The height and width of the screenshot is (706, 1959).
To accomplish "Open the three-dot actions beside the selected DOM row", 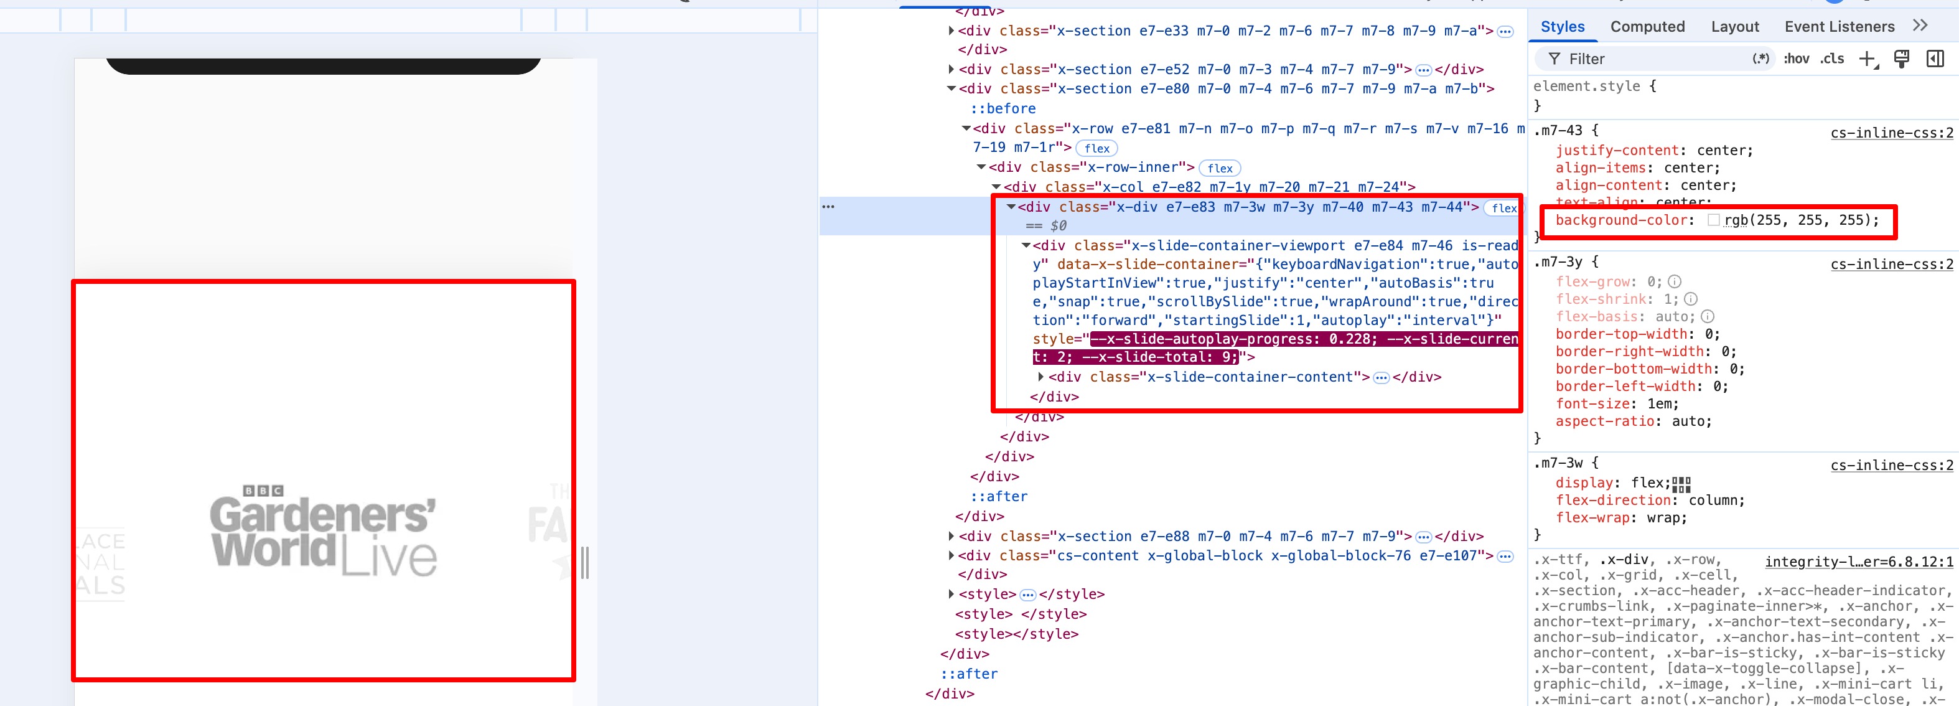I will click(828, 207).
